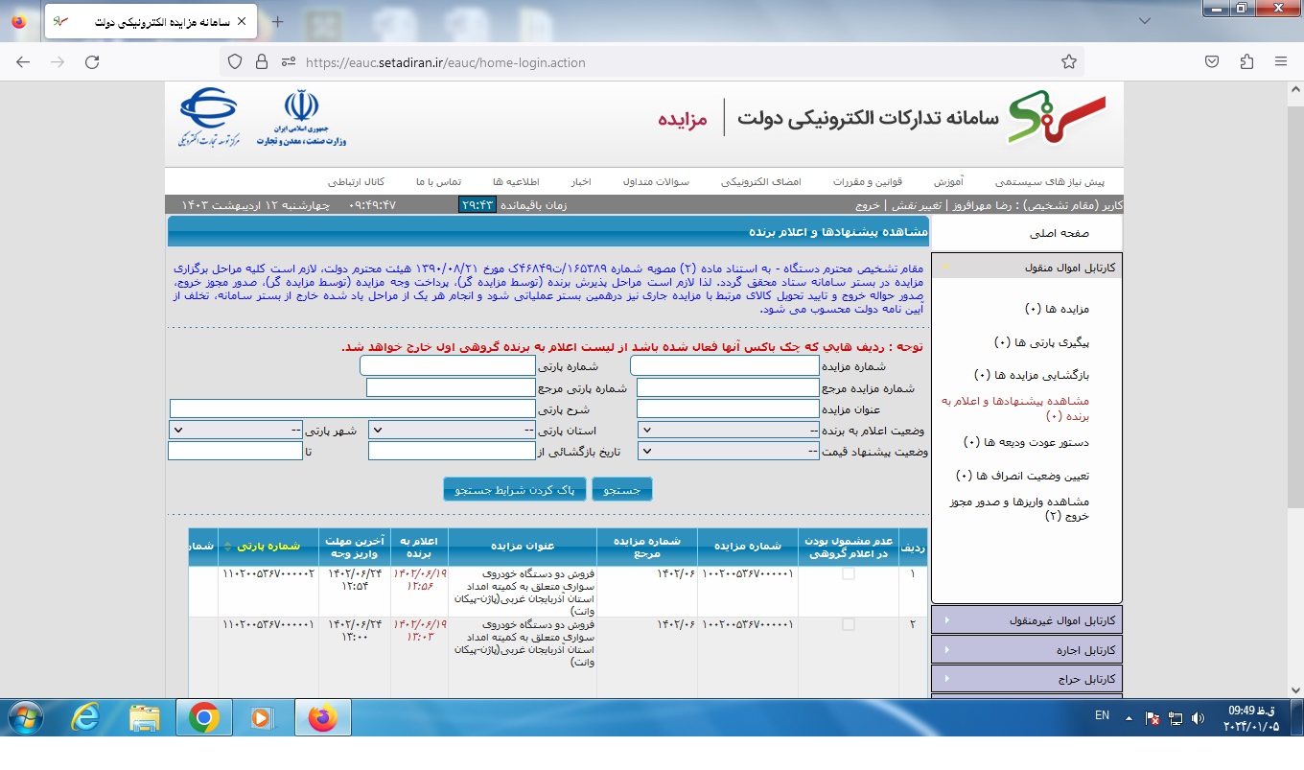
Task: Click پاک کردن شرایط جستجو button
Action: click(x=515, y=489)
